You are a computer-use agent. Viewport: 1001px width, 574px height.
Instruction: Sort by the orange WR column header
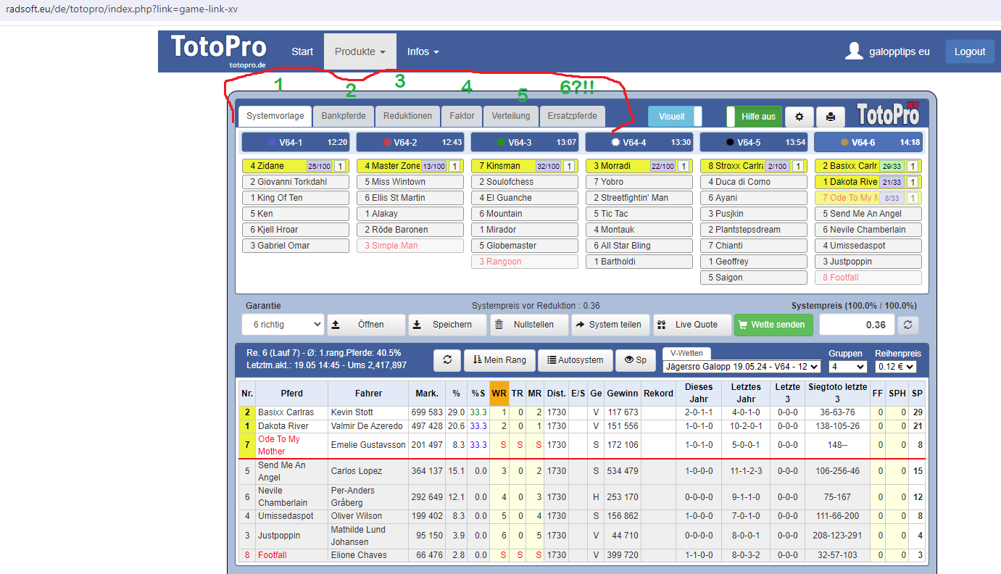499,394
